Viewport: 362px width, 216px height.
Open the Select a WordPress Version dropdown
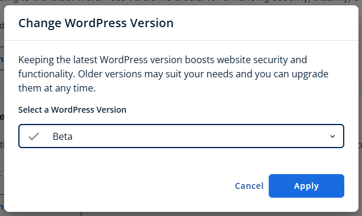181,136
